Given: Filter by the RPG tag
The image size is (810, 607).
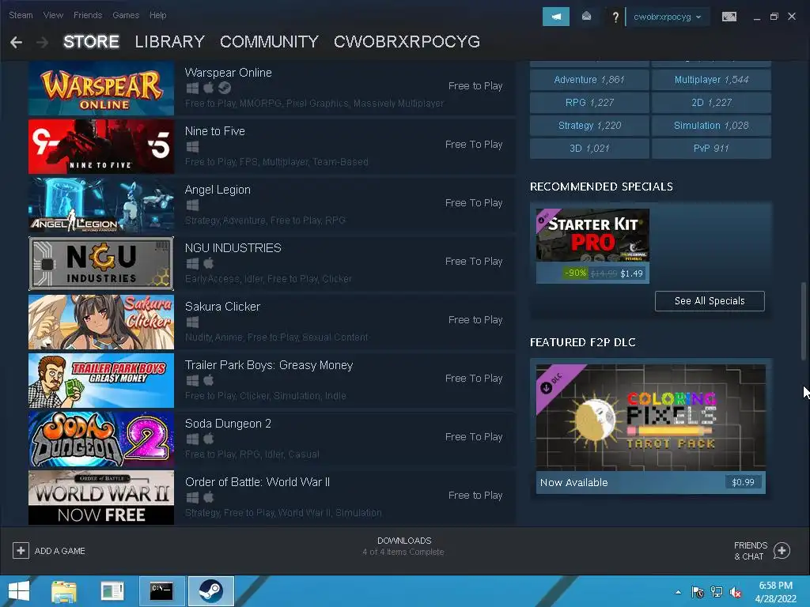Looking at the screenshot, I should point(589,103).
